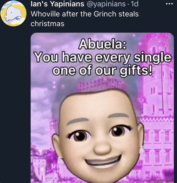Visit the @yapinians handle
The height and width of the screenshot is (183, 177).
[106, 4]
